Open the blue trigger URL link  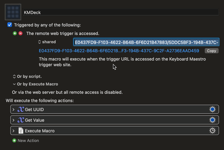(119, 51)
